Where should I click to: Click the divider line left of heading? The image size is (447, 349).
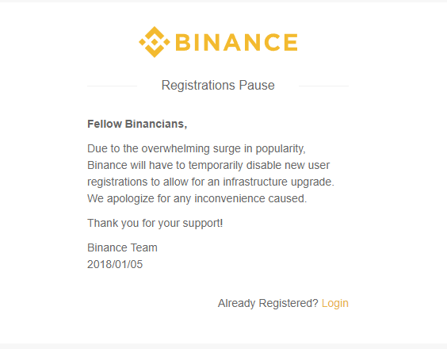coord(112,86)
